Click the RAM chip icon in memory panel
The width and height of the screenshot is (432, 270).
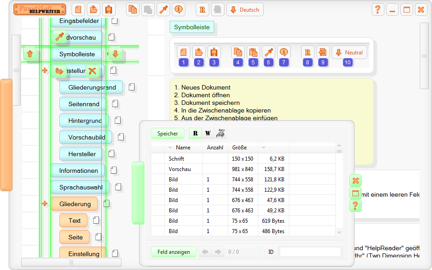click(220, 133)
